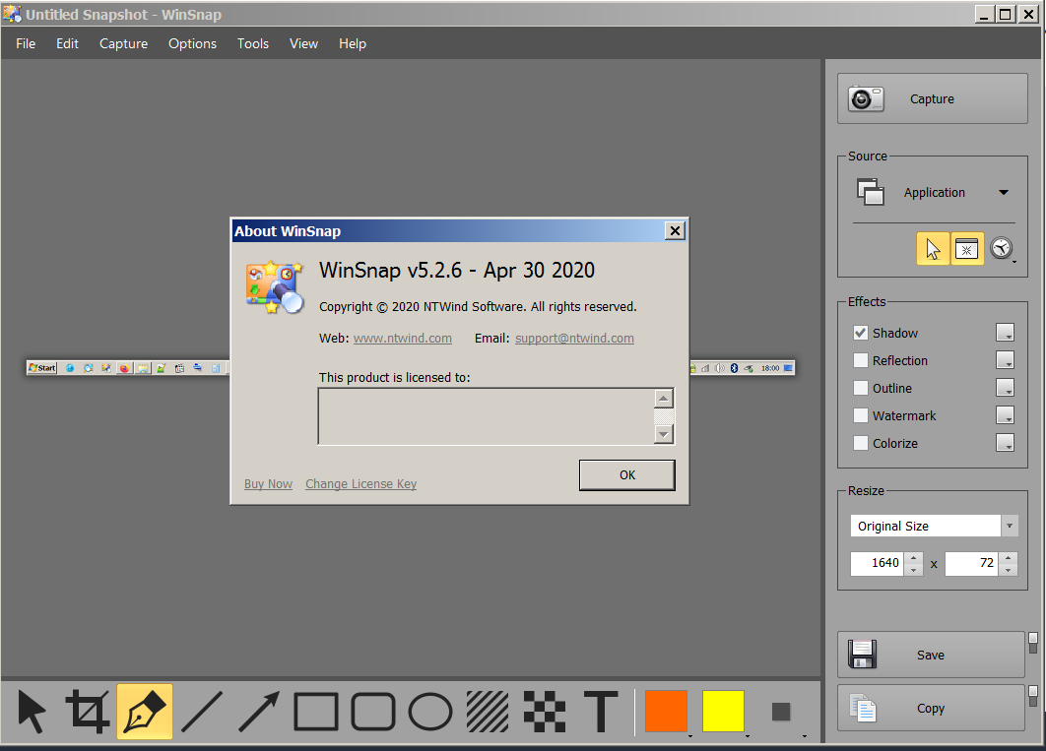
Task: Open the Reflection effect options button
Action: pos(1005,360)
